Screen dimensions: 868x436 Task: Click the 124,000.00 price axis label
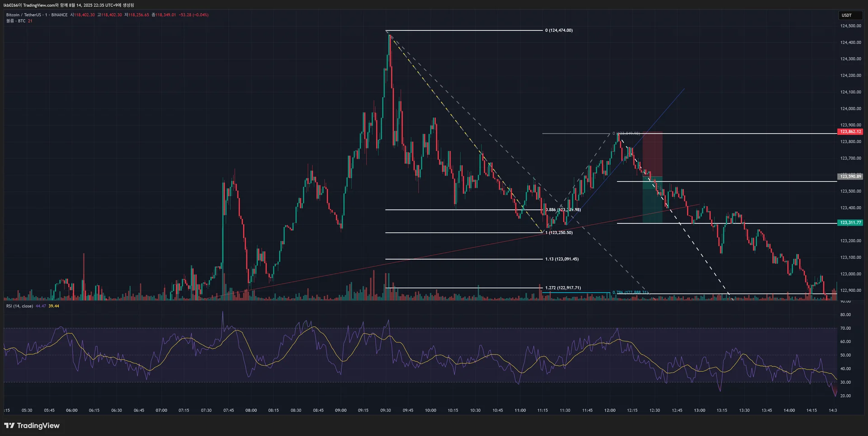[850, 109]
